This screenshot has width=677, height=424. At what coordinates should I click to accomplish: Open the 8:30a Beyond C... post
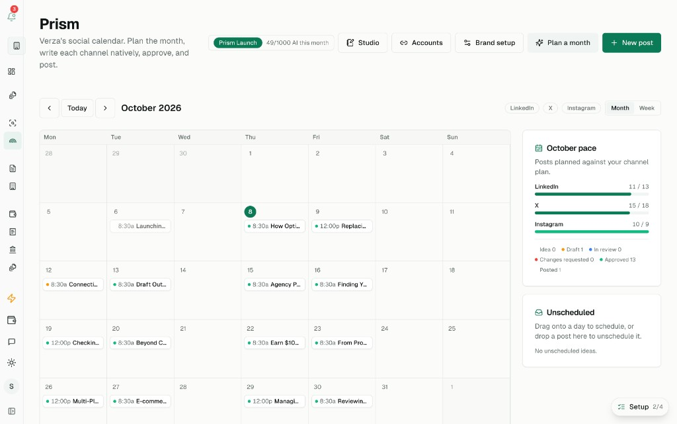[140, 343]
